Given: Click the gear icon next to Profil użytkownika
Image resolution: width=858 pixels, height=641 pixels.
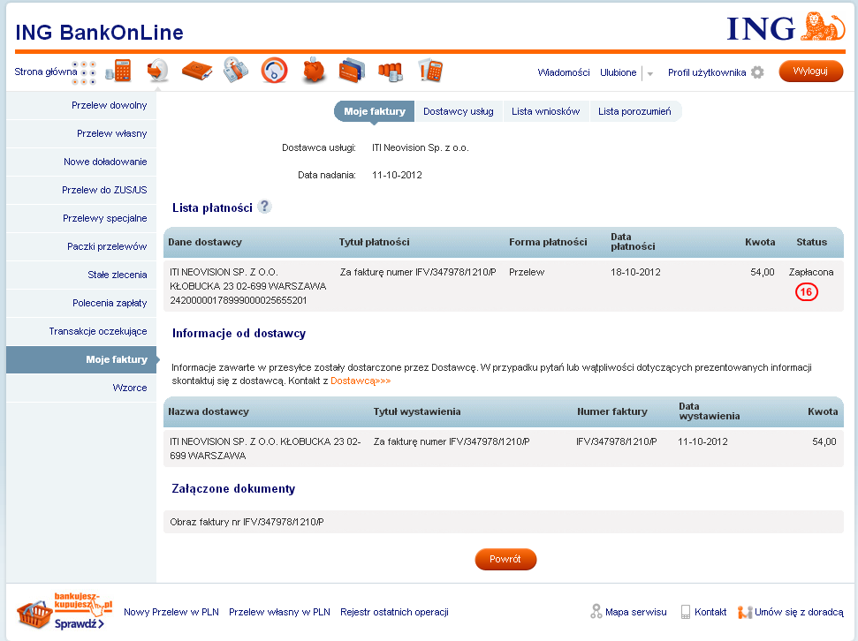Looking at the screenshot, I should tap(757, 72).
